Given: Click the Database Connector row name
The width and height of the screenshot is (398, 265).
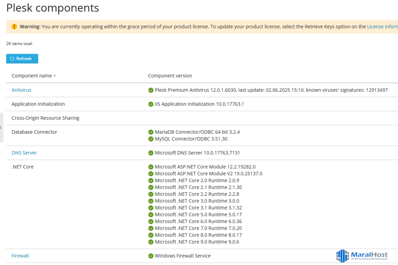Looking at the screenshot, I should click(x=34, y=132).
